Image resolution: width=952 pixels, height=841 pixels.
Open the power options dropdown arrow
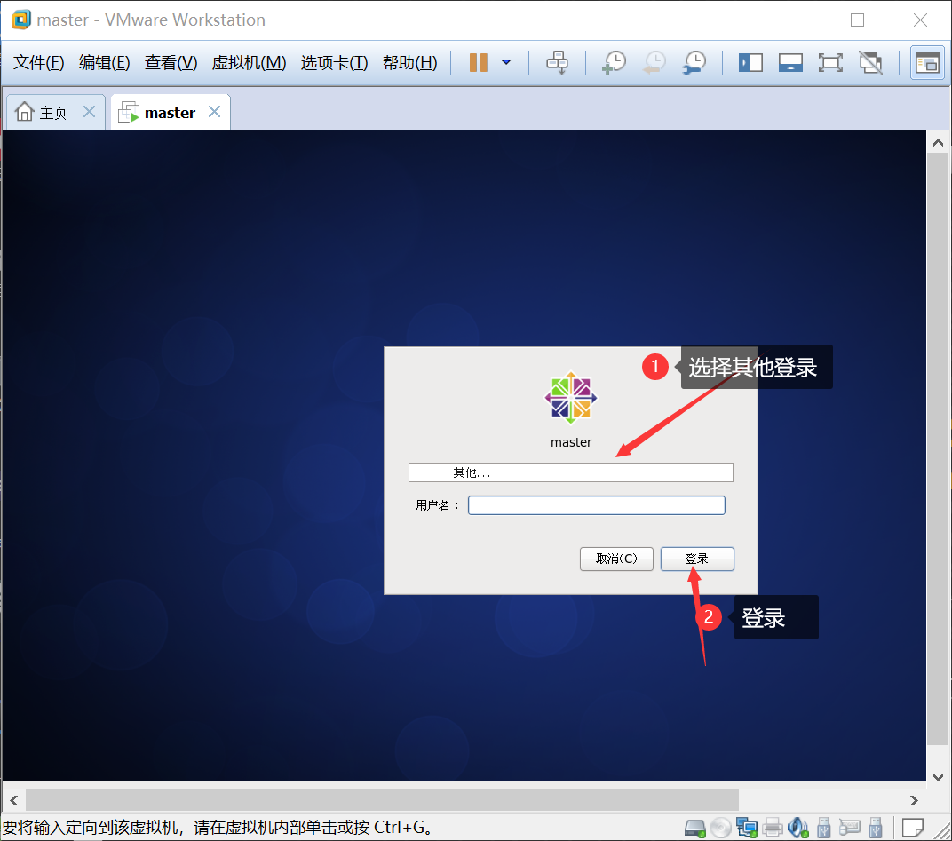coord(506,62)
